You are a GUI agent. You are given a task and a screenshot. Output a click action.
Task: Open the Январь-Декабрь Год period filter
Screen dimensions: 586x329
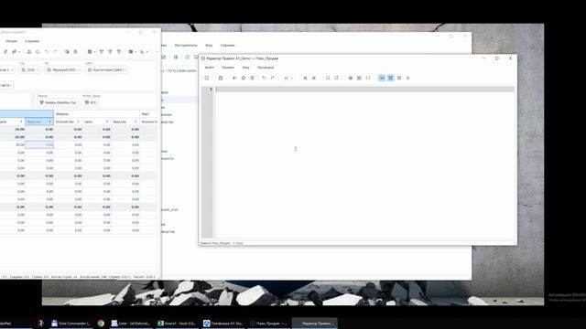tap(58, 102)
